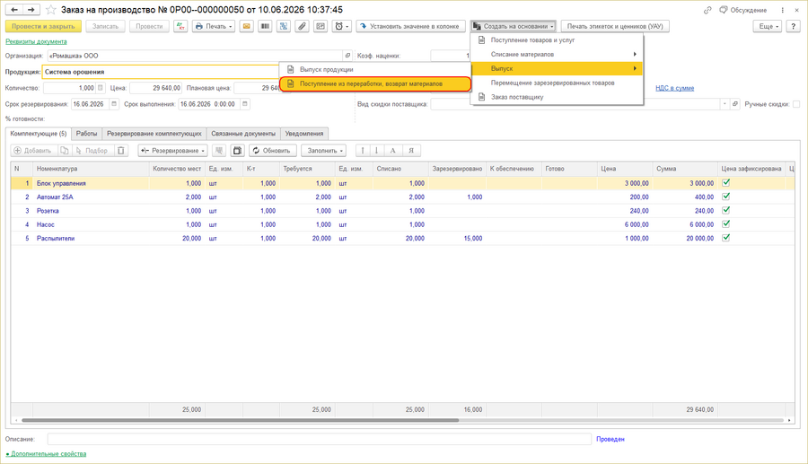This screenshot has height=464, width=808.
Task: Attach files with the paperclip icon
Action: 302,26
